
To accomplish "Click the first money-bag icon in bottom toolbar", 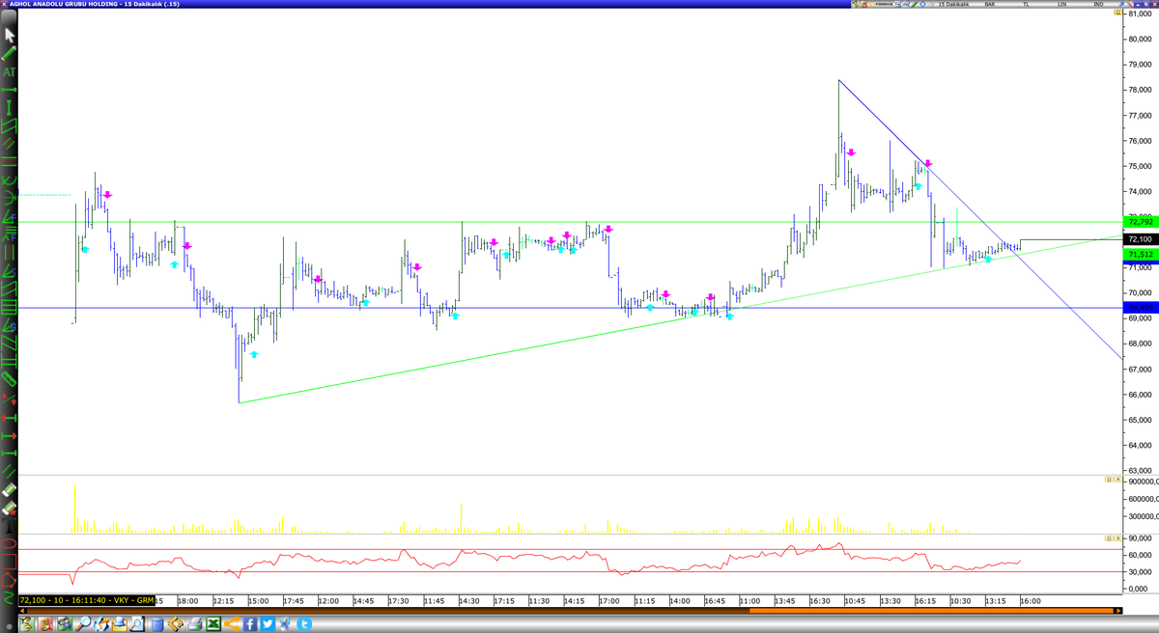I will point(27,623).
